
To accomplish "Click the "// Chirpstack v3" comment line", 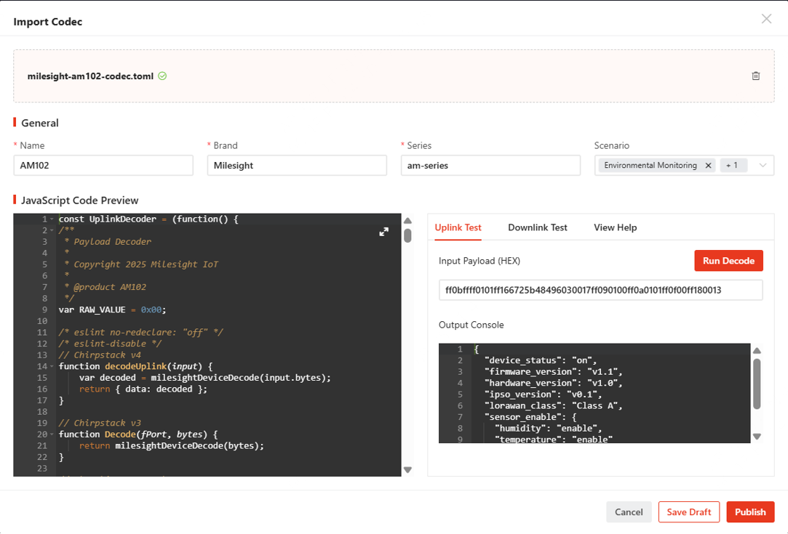I will 100,423.
